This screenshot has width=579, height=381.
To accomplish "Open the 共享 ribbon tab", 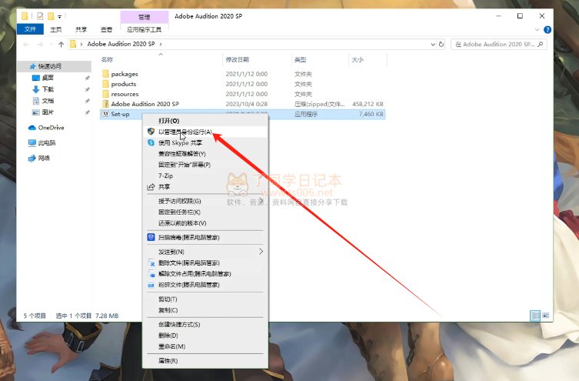I will (x=81, y=29).
